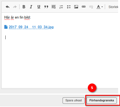This screenshot has width=120, height=107.
Task: Click the redo arrow icon
Action: (15, 7)
